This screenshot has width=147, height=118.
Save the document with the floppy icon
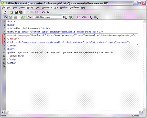click(16, 12)
